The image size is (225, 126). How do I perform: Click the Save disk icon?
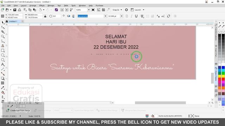pos(15,10)
